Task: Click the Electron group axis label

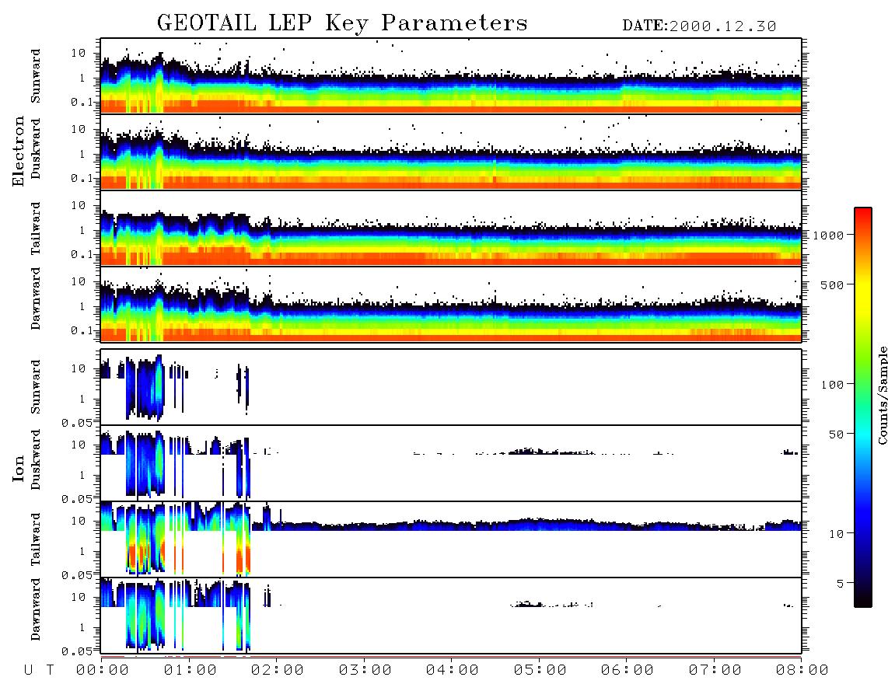Action: coord(19,152)
